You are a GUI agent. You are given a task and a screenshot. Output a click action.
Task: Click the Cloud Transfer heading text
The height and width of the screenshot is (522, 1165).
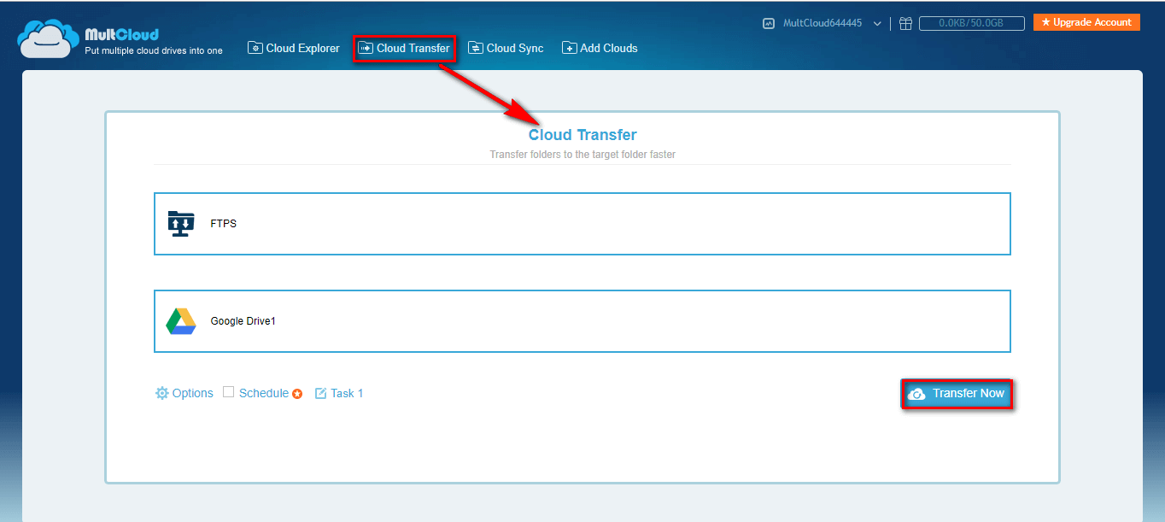pos(582,135)
